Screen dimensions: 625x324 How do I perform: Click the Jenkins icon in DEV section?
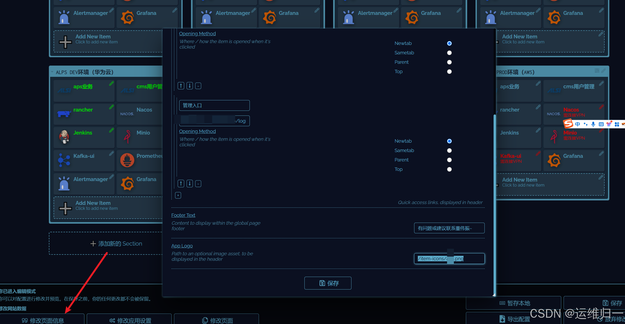(x=64, y=137)
